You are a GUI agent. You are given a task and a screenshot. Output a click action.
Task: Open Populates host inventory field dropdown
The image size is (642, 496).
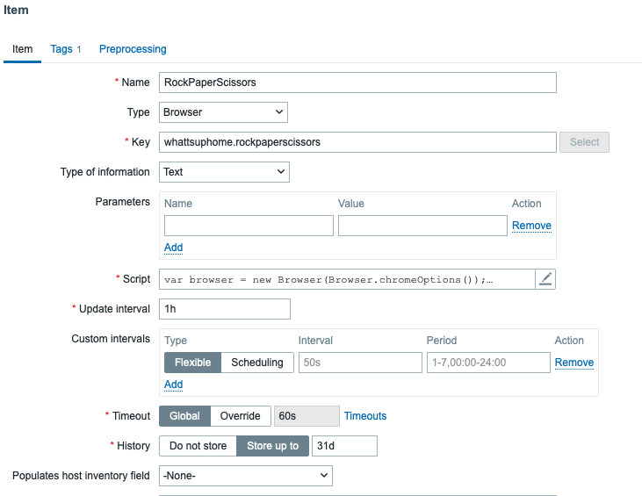(x=246, y=476)
